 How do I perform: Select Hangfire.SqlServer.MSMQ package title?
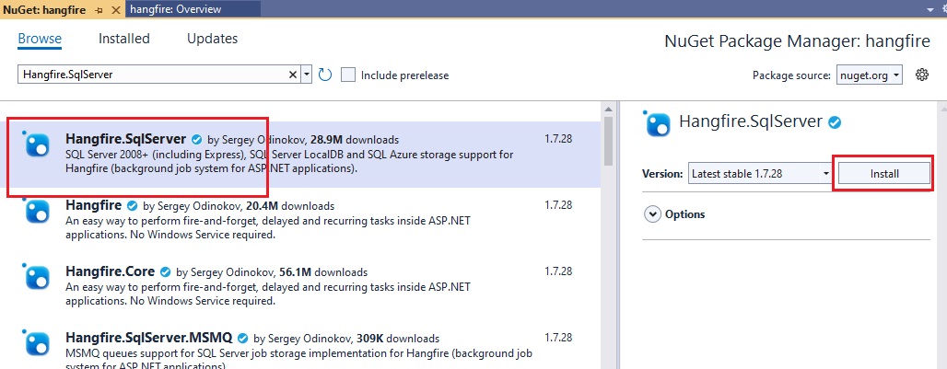(148, 337)
